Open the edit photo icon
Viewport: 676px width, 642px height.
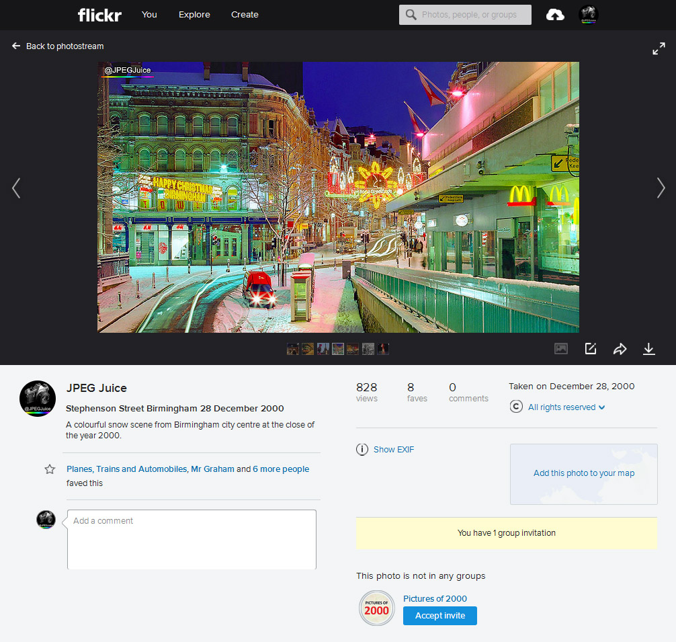point(590,349)
